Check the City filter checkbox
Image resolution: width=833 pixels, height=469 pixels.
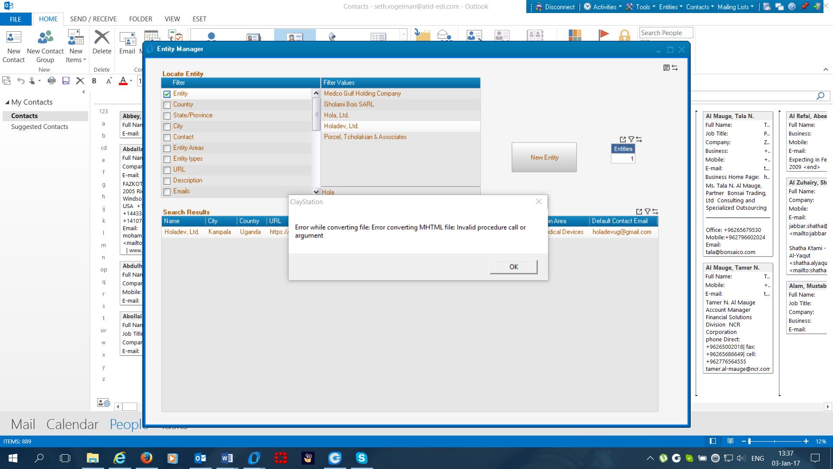(x=167, y=127)
